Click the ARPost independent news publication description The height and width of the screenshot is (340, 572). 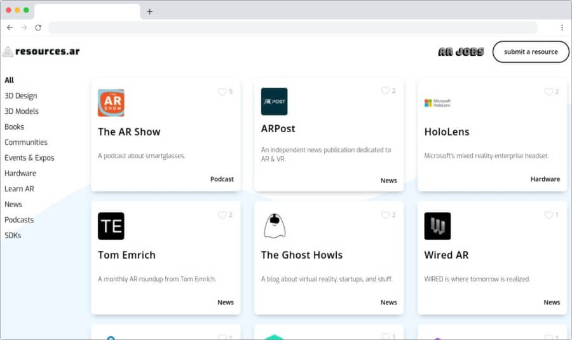[x=326, y=154]
